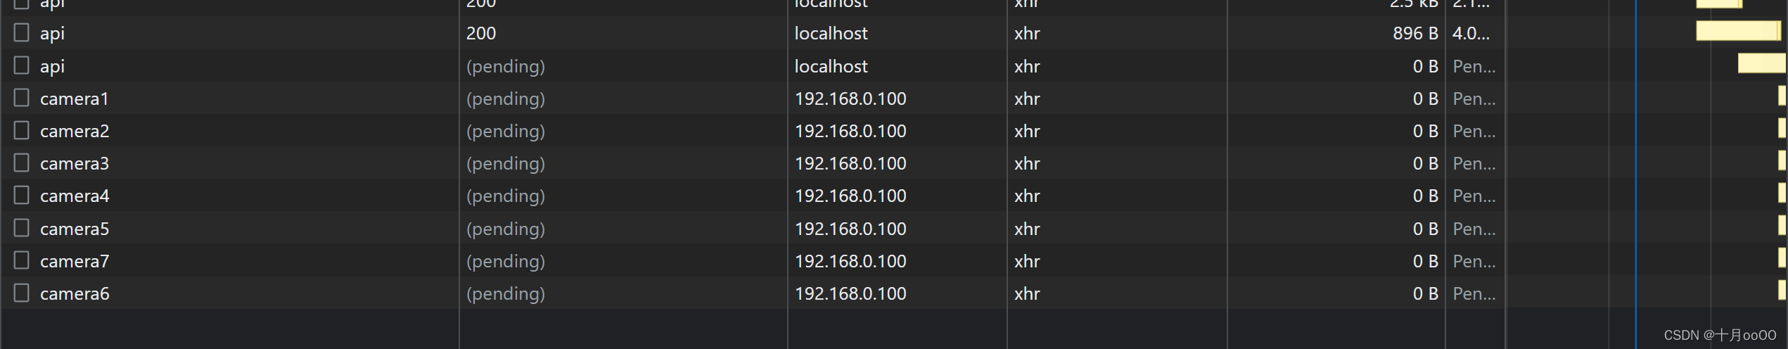Click the 0 B size of camera1
Image resolution: width=1788 pixels, height=349 pixels.
pyautogui.click(x=1425, y=99)
